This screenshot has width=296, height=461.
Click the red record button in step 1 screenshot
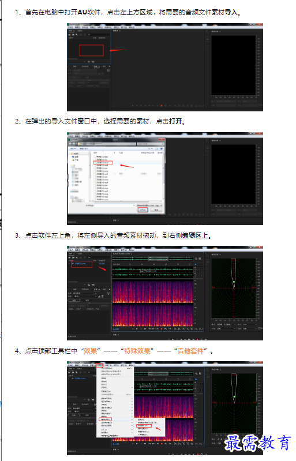click(161, 105)
